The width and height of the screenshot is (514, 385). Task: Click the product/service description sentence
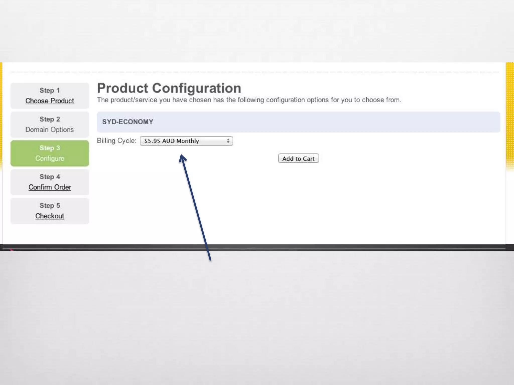249,100
